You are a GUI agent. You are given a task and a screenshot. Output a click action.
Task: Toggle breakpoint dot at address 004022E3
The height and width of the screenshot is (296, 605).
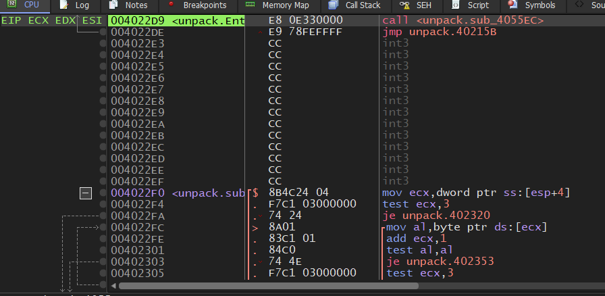coord(103,43)
